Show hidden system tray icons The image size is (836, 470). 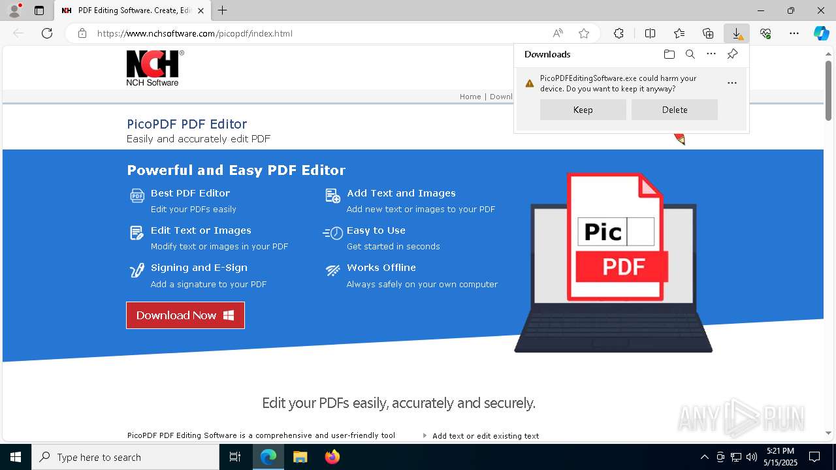point(704,457)
